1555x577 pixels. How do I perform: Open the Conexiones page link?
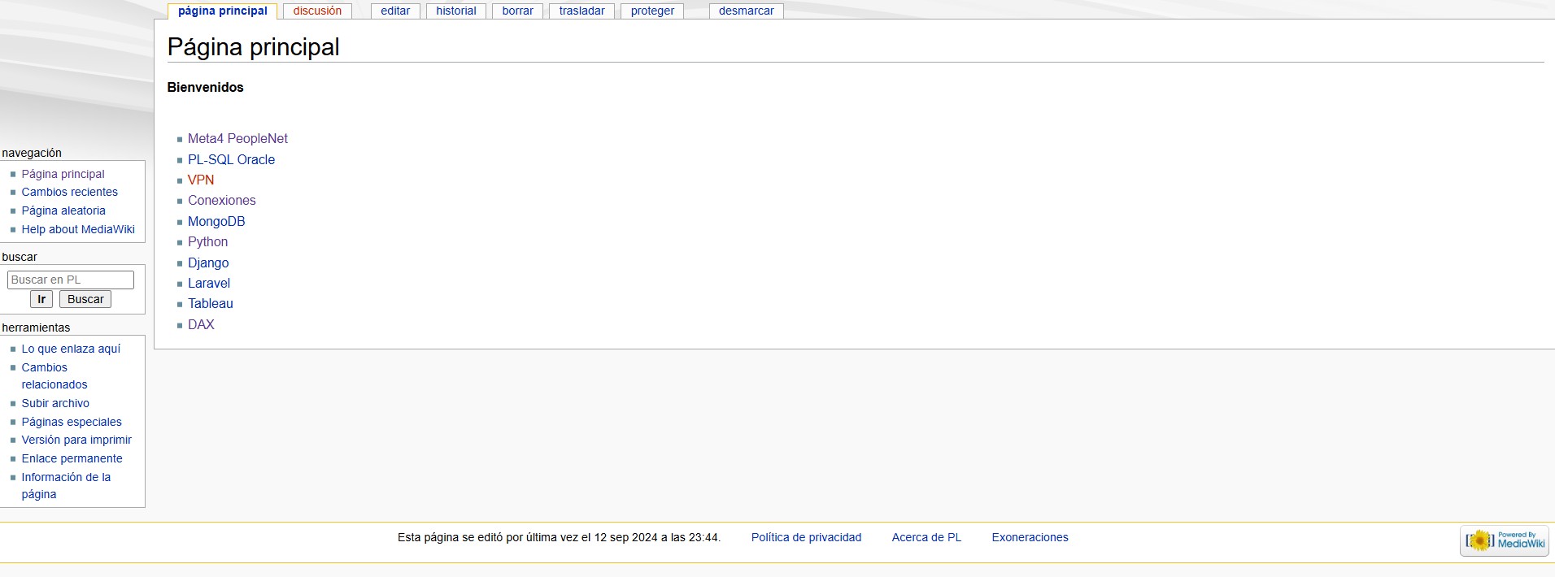222,201
